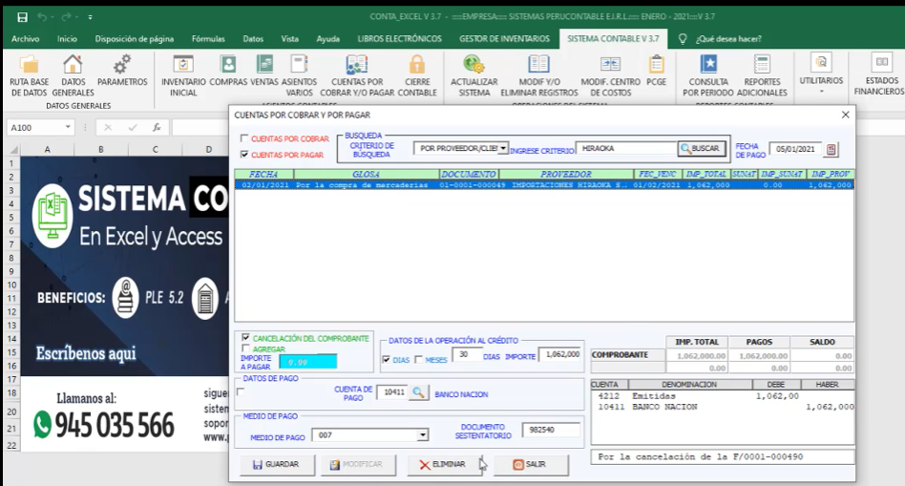Click the magnifier icon next to Cuenta de Pago
905x486 pixels.
click(x=420, y=391)
